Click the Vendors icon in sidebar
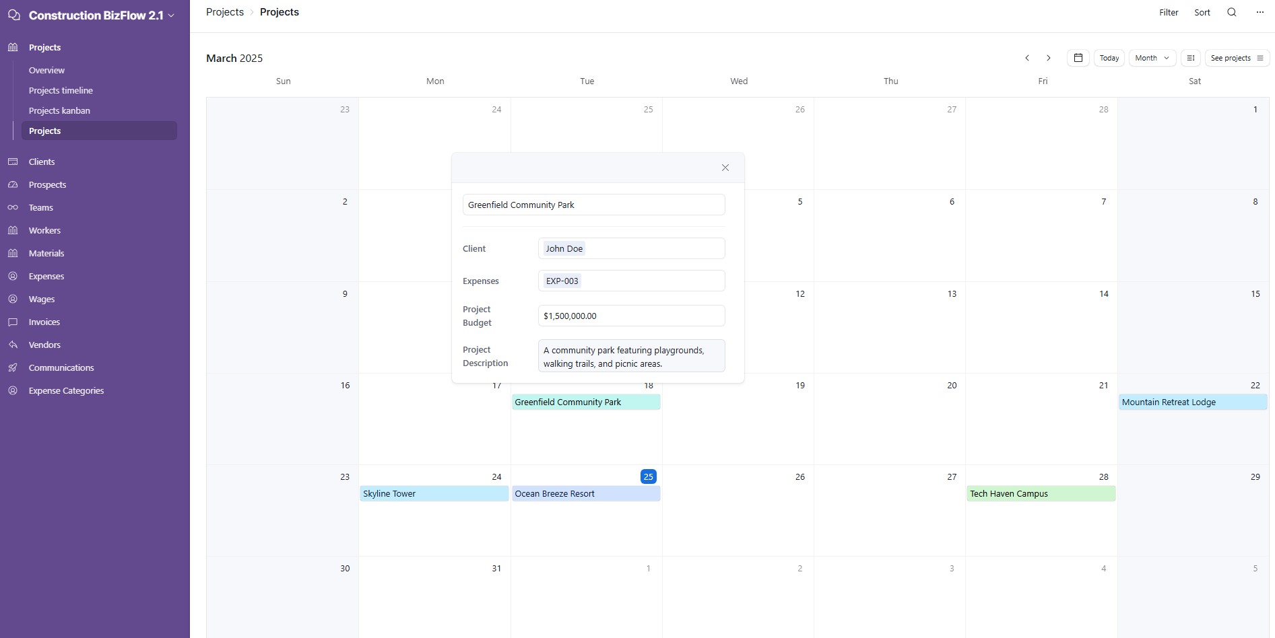The height and width of the screenshot is (638, 1275). click(13, 345)
